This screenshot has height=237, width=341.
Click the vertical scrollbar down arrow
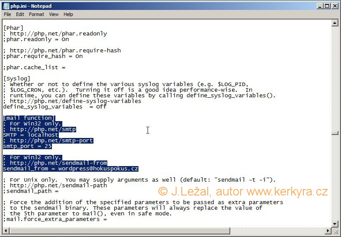[335, 224]
